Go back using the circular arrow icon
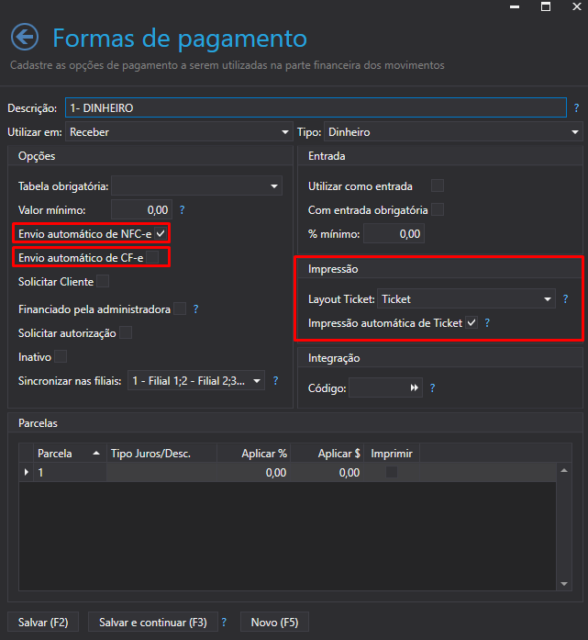 click(x=25, y=37)
